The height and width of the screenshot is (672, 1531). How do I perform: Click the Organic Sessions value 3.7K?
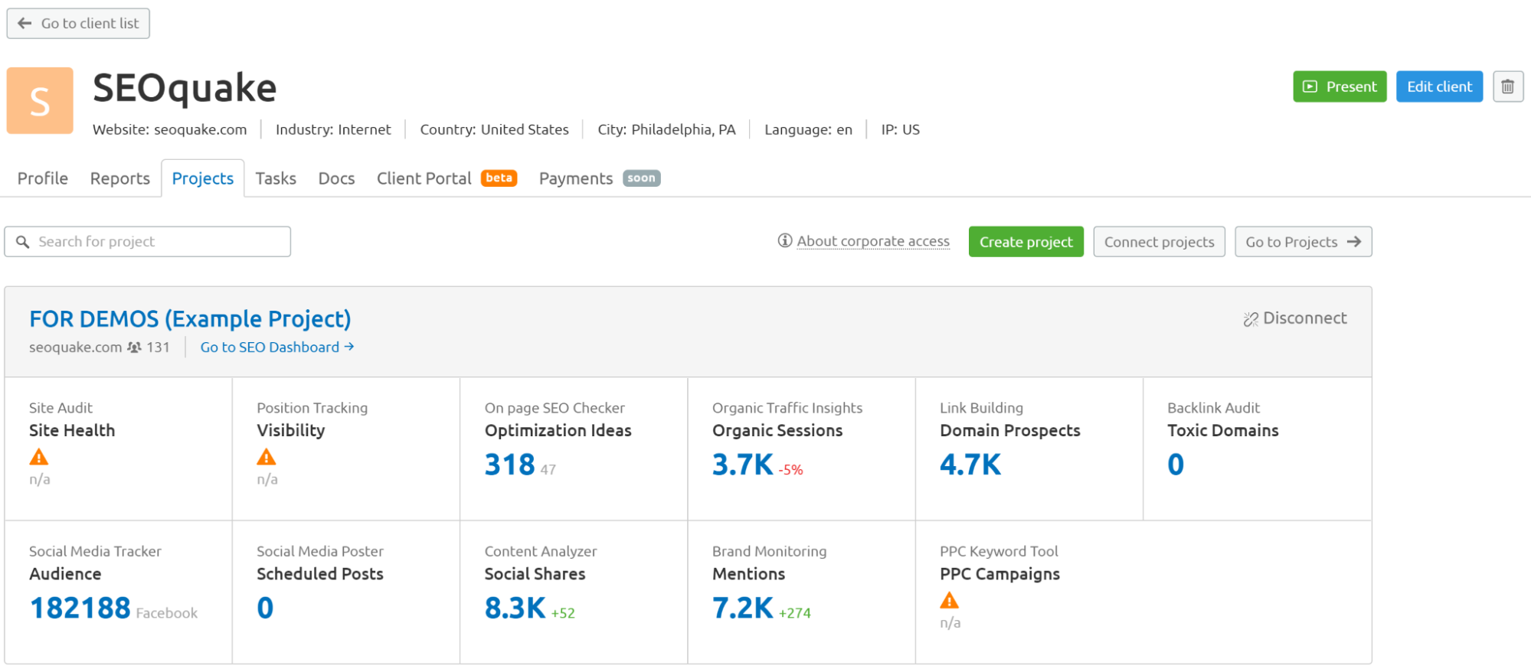[x=742, y=465]
